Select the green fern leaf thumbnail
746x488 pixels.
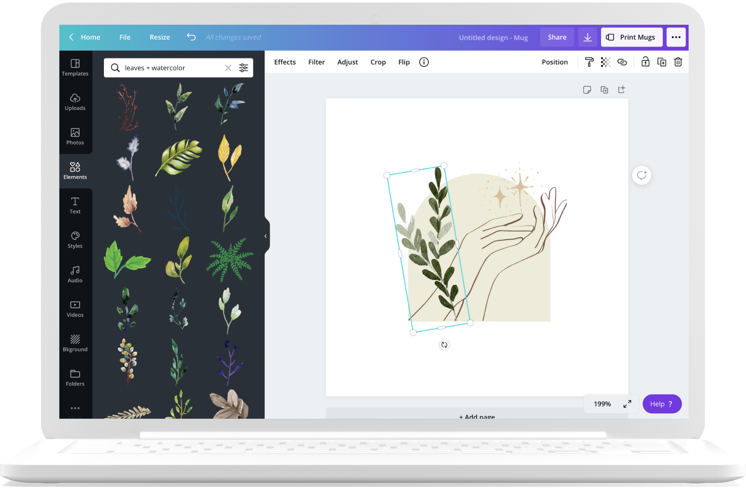(x=230, y=259)
